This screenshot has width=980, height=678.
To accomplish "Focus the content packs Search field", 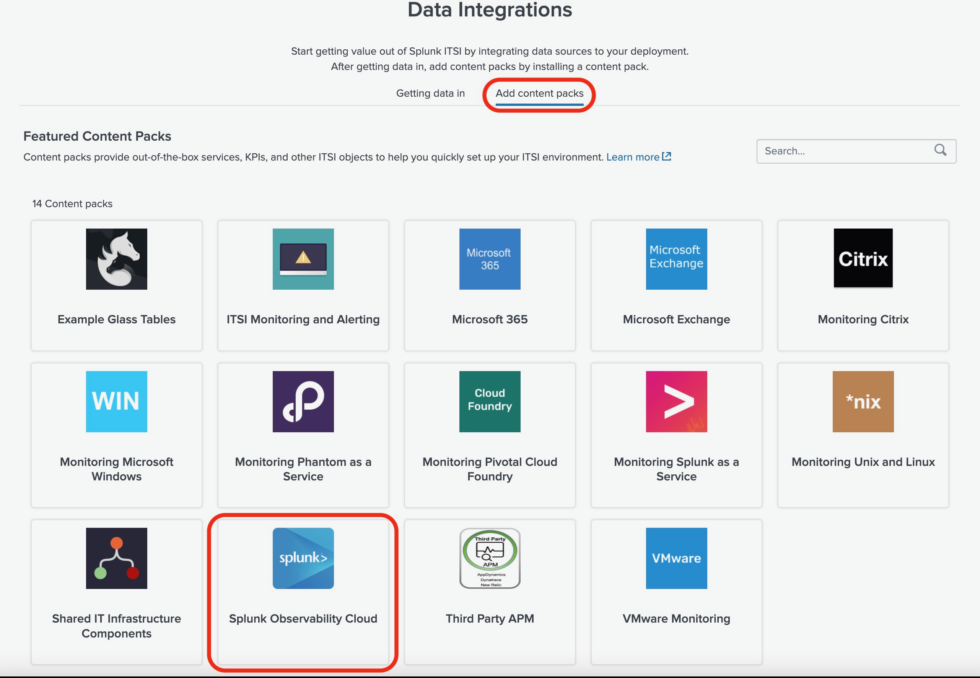I will (846, 151).
